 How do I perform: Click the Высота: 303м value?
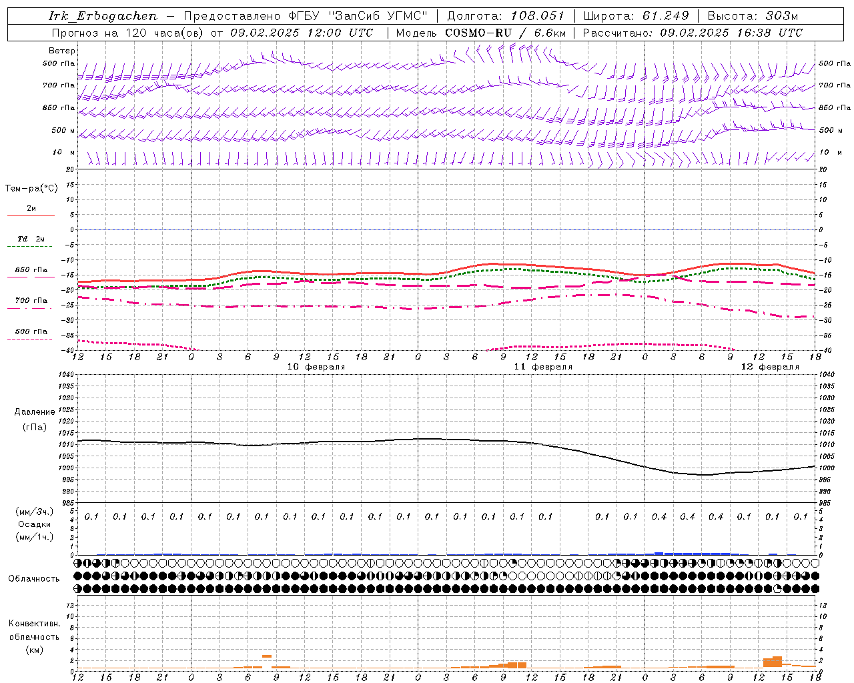point(753,16)
